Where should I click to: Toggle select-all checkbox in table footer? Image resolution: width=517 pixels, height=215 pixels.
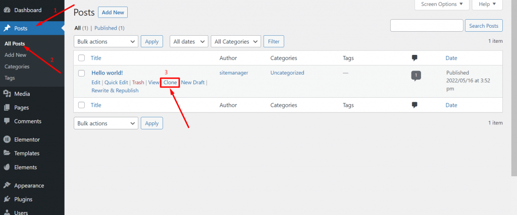point(82,105)
